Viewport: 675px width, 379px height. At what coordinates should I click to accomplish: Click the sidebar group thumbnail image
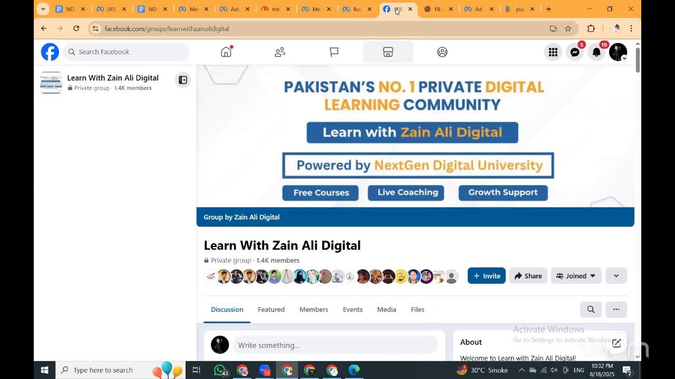point(51,83)
